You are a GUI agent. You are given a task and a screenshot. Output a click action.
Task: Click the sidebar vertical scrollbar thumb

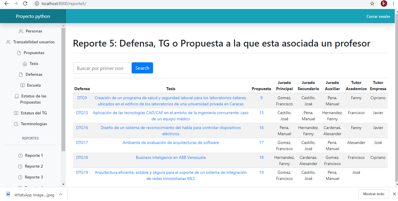click(63, 90)
